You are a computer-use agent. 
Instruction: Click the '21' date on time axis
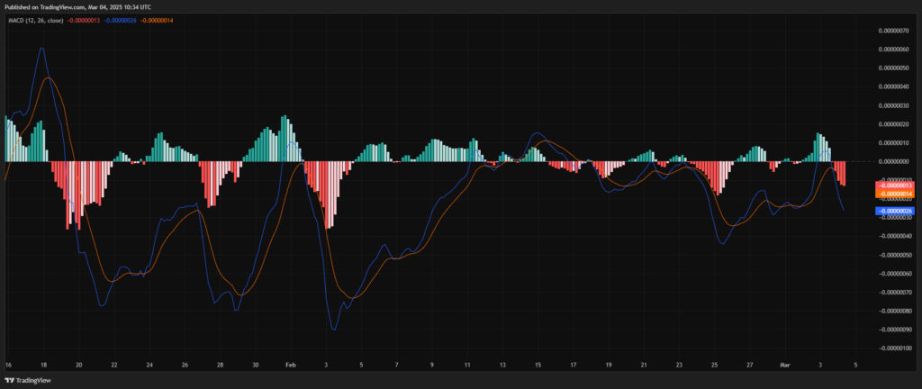(x=644, y=365)
